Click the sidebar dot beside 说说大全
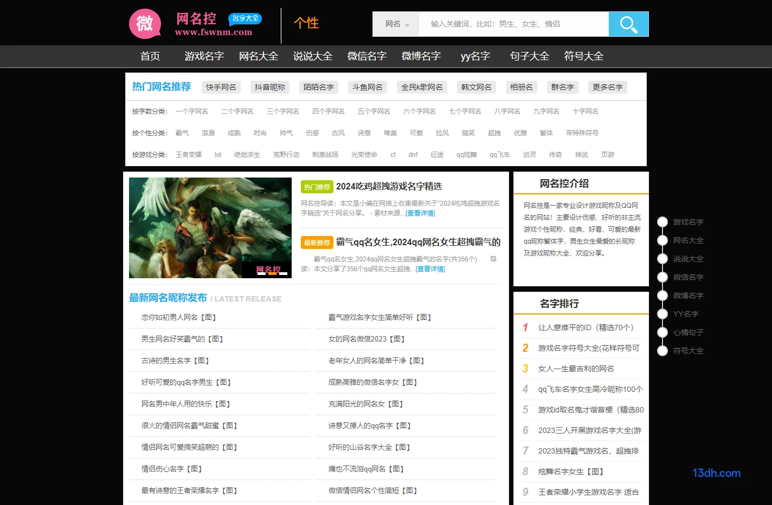Screen dimensions: 772x505 662,259
